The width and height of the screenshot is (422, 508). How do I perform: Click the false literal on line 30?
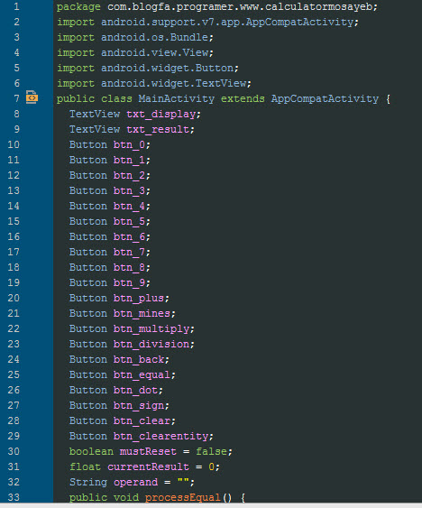click(x=211, y=451)
